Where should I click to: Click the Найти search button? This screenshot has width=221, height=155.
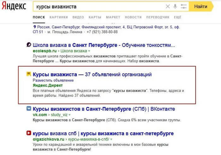coord(201,6)
